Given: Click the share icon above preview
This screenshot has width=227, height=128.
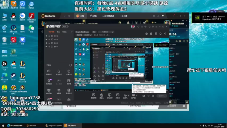Looking at the screenshot, I should [x=165, y=34].
